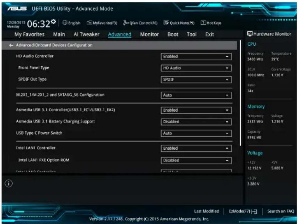Select the Front Panel Type label
Image resolution: width=298 pixels, height=224 pixels.
coord(34,68)
